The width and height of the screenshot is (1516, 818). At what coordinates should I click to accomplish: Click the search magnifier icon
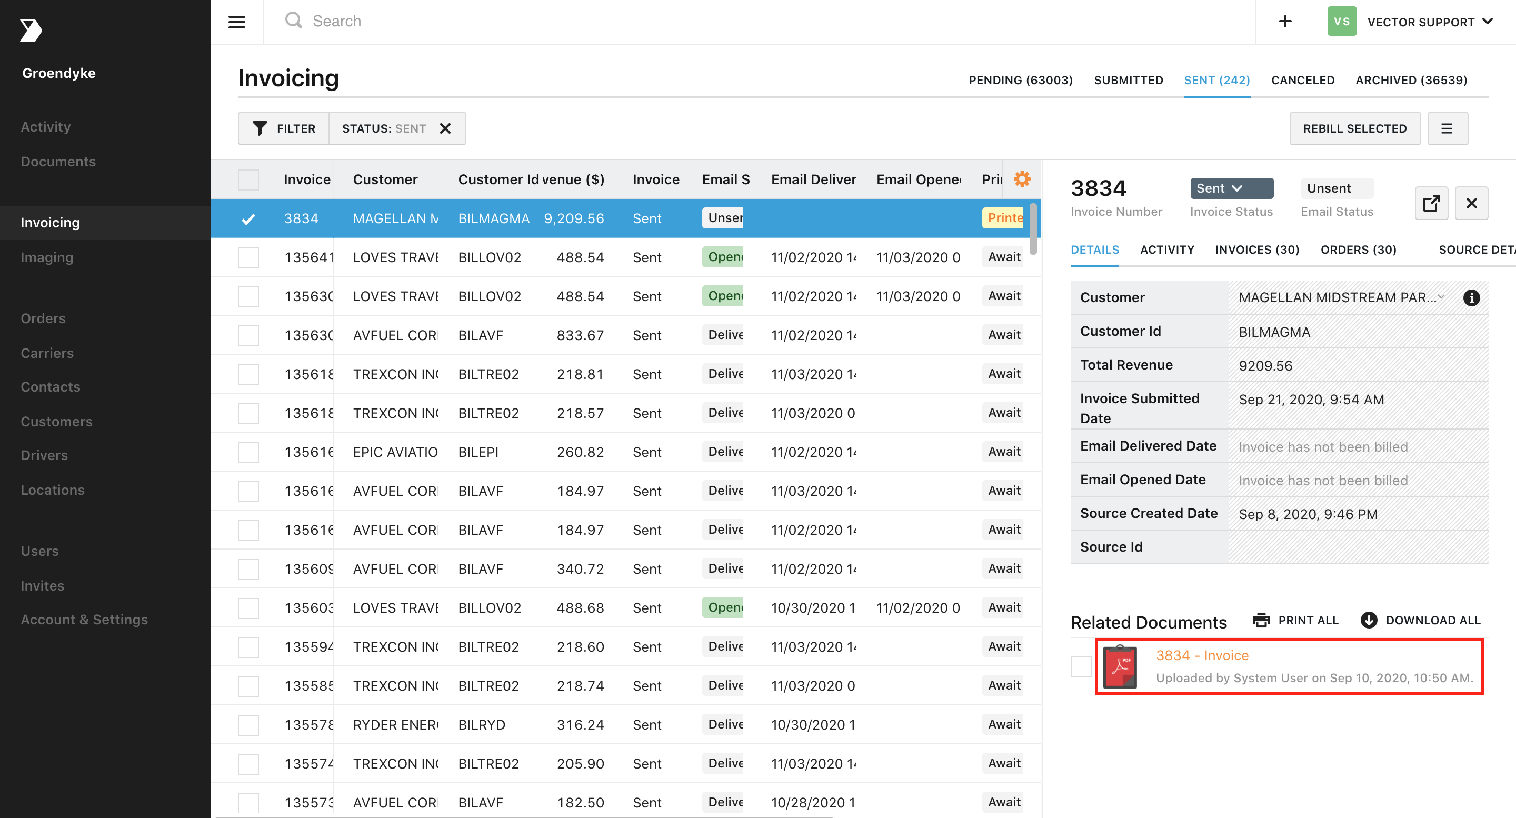pyautogui.click(x=293, y=21)
